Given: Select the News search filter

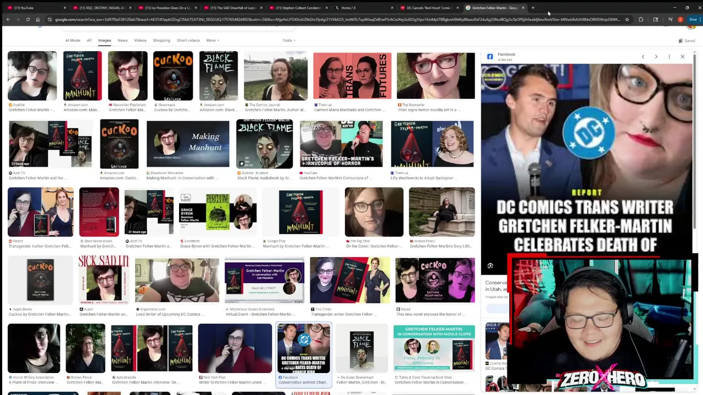Looking at the screenshot, I should point(122,41).
